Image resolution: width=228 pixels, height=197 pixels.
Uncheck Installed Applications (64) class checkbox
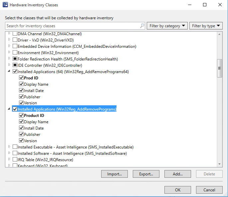15,71
